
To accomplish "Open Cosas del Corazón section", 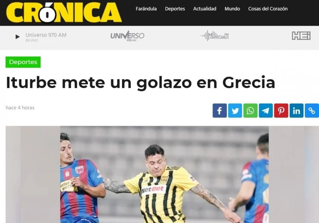I will coord(268,9).
